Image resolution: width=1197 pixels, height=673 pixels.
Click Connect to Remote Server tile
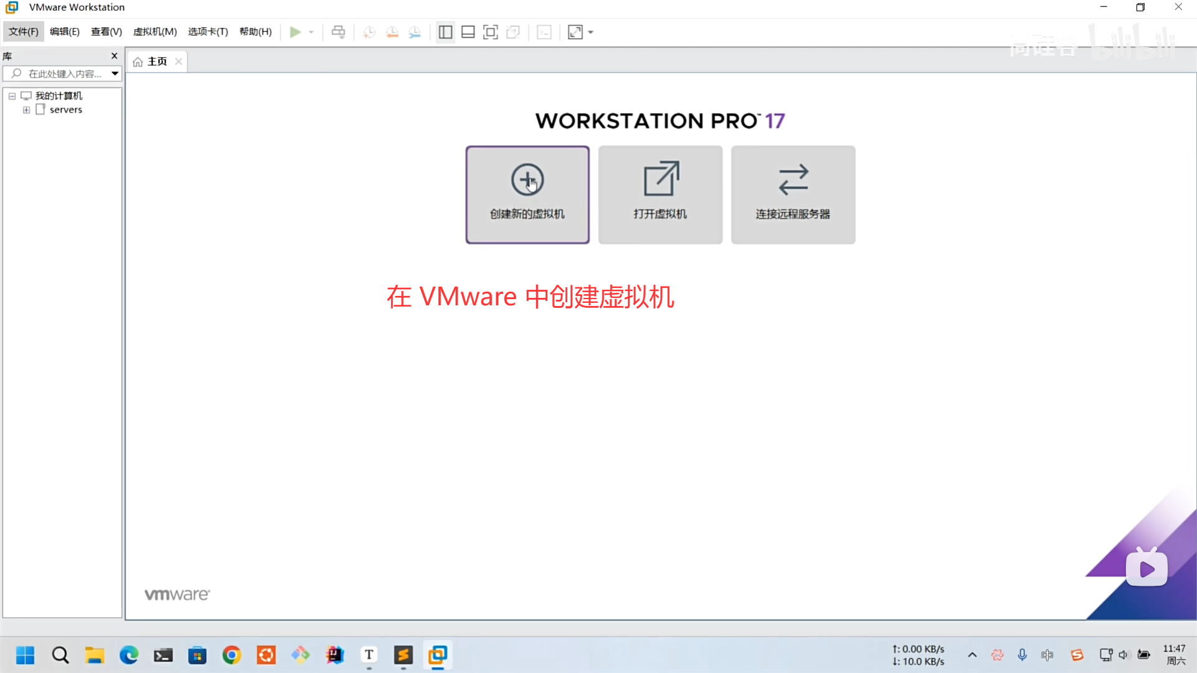click(793, 194)
